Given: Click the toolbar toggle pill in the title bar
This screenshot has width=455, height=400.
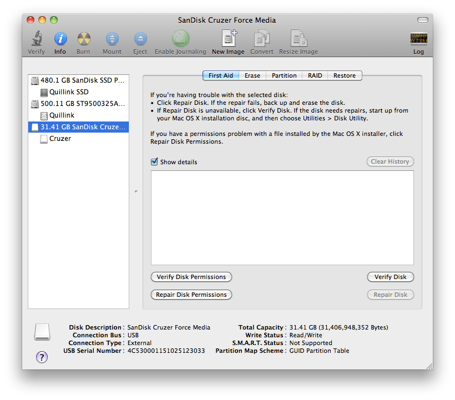Looking at the screenshot, I should [x=422, y=20].
